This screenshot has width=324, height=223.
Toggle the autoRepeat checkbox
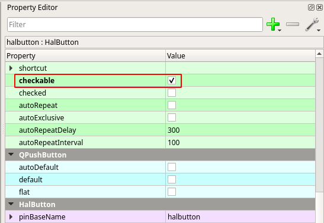172,105
